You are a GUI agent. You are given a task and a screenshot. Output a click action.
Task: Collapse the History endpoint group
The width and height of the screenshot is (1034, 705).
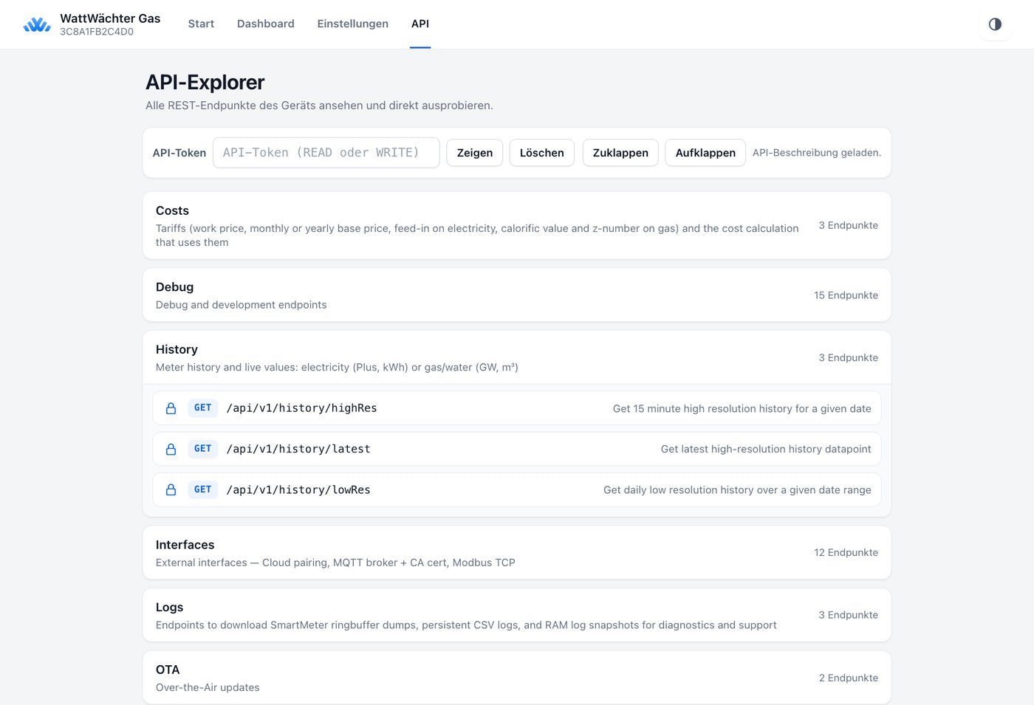(x=517, y=357)
